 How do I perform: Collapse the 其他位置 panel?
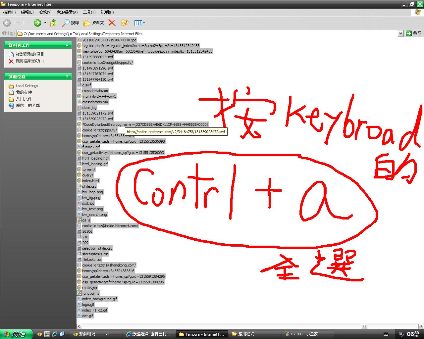pyautogui.click(x=67, y=76)
